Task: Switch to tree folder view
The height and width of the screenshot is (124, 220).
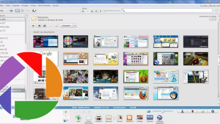Action: [x=22, y=11]
